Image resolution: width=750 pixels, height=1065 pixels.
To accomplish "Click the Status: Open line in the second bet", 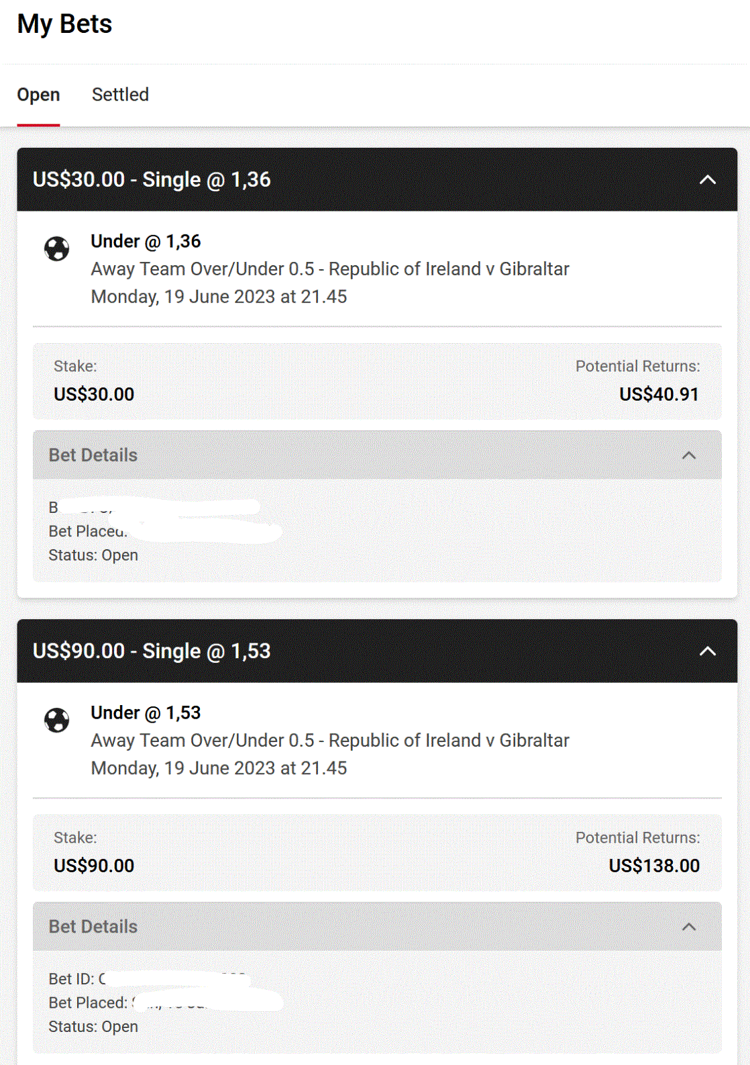I will click(93, 1027).
